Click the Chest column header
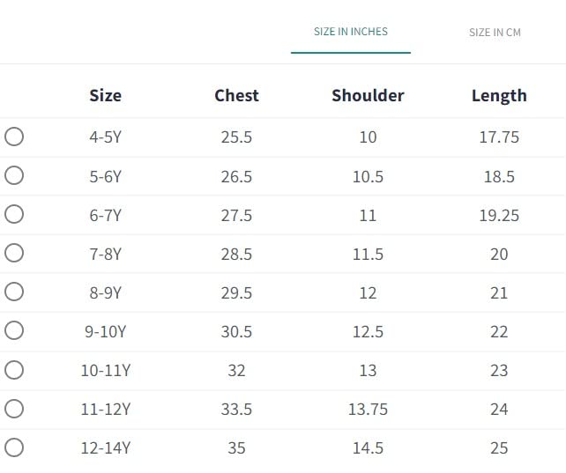The image size is (566, 473). [236, 95]
